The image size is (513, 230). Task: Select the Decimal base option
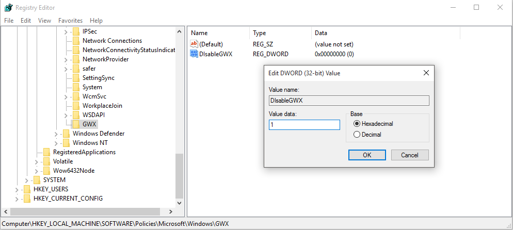357,134
